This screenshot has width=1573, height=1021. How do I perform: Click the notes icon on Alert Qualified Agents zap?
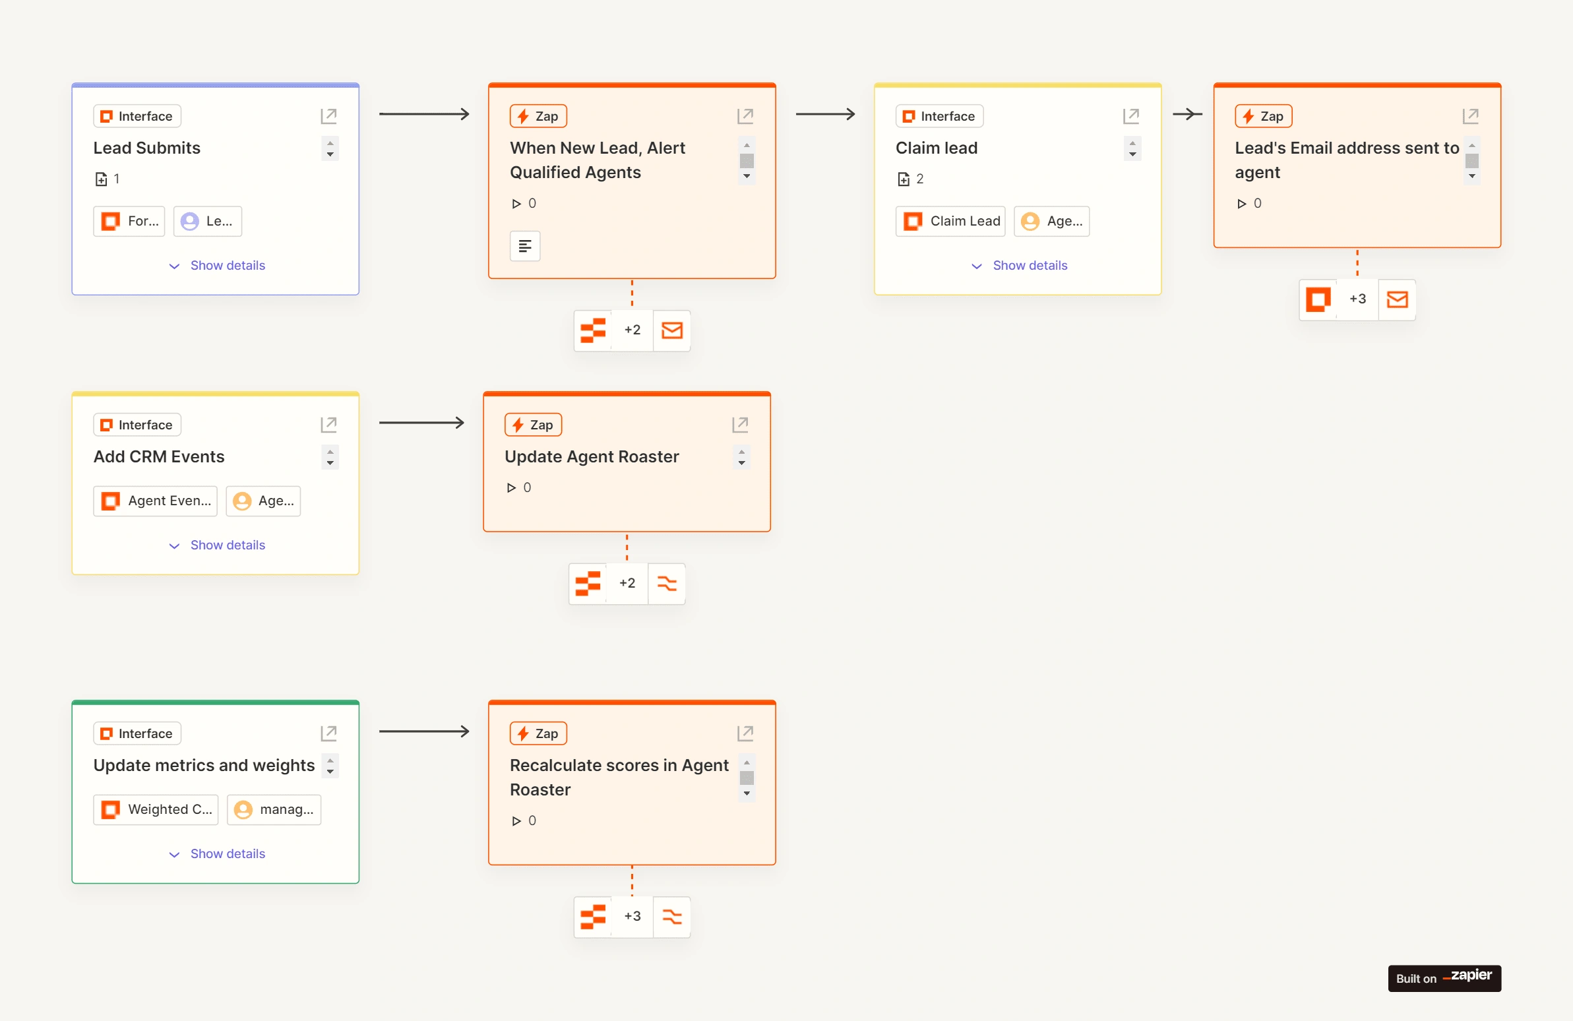click(x=525, y=246)
